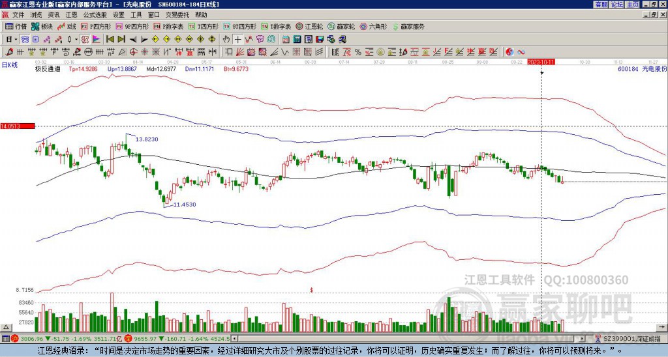This screenshot has height=357, width=668.
Task: Open the 设置 menu
Action: tap(119, 15)
